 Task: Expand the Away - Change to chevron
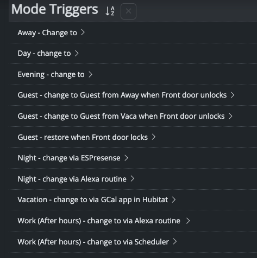(x=83, y=33)
